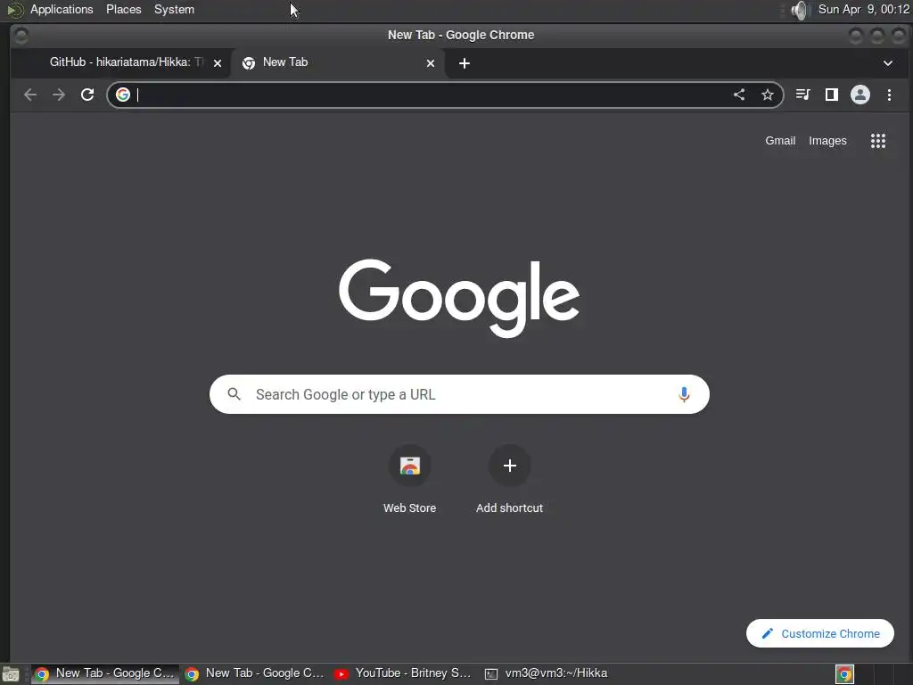This screenshot has width=913, height=685.
Task: Click the show desktop icon in bottom panel
Action: (x=11, y=674)
